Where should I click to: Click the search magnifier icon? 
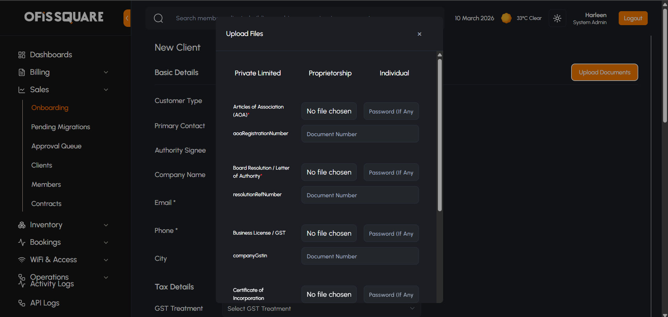[158, 18]
